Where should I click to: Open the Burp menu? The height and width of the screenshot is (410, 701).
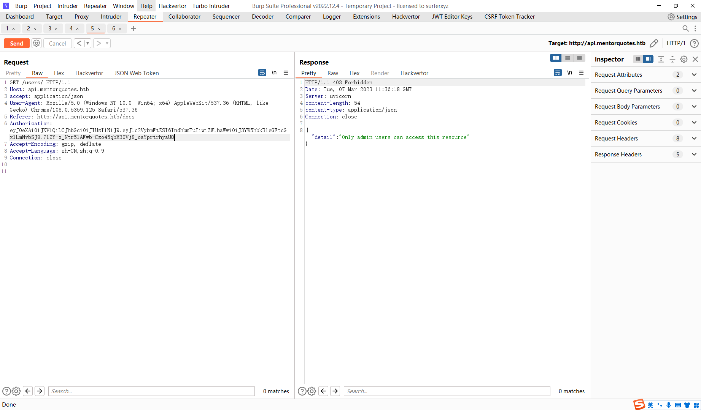[21, 6]
